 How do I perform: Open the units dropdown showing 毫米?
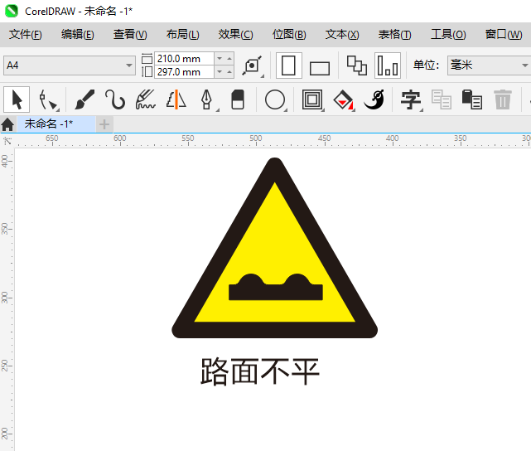point(488,65)
